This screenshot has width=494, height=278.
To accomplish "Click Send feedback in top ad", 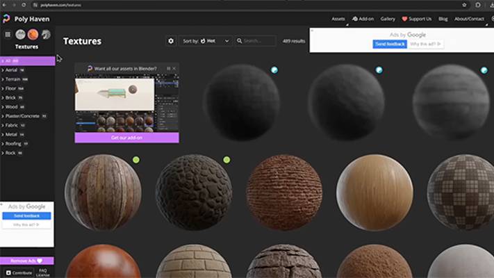I will coord(390,44).
